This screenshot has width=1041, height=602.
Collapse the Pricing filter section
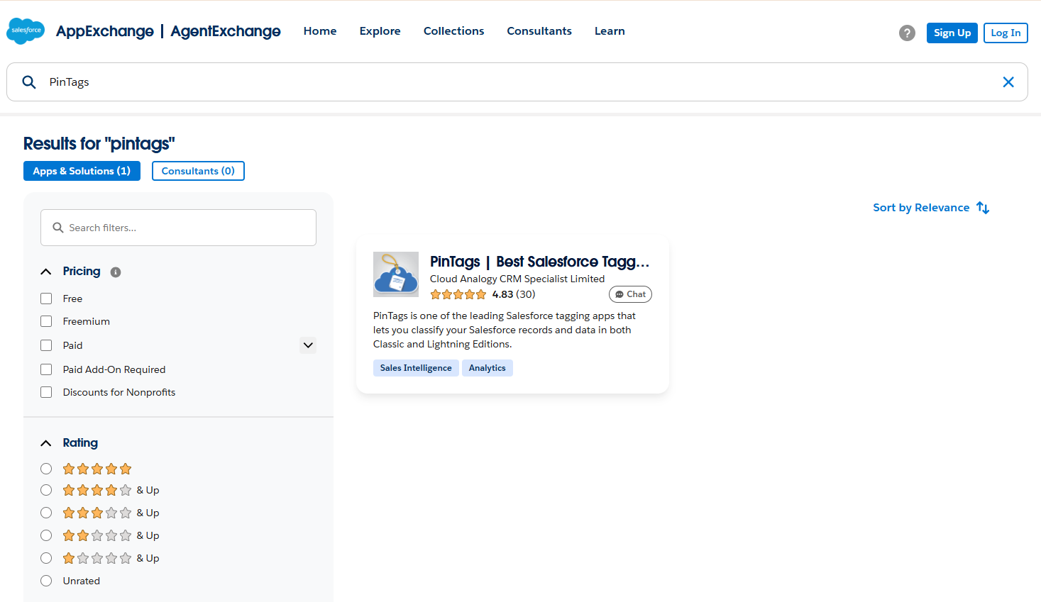(x=46, y=272)
